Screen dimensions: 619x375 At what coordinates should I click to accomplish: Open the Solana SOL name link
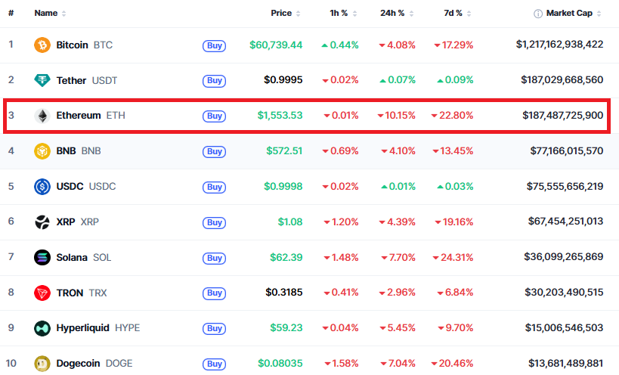click(83, 257)
